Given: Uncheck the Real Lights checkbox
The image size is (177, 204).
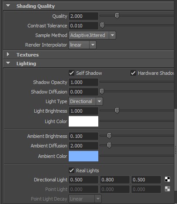Looking at the screenshot, I should point(71,171).
